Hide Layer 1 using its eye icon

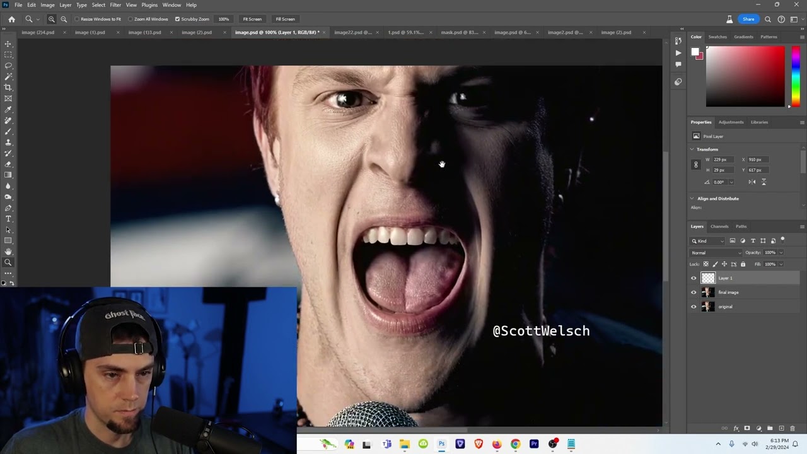pyautogui.click(x=694, y=278)
